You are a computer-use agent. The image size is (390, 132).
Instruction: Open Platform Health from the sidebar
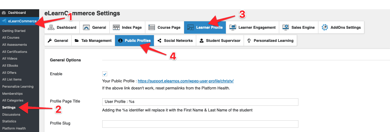point(14,128)
